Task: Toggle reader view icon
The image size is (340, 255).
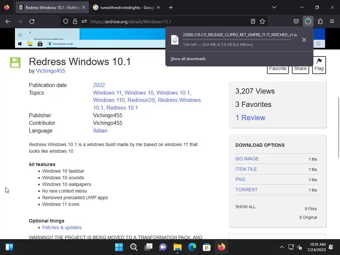Action: coord(253,22)
